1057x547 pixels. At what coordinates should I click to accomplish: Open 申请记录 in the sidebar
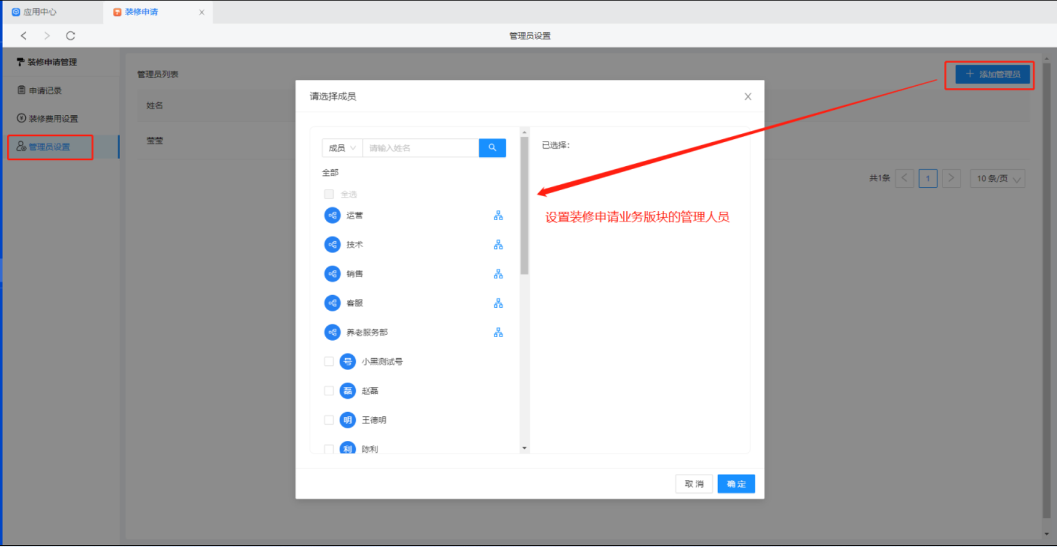click(45, 91)
